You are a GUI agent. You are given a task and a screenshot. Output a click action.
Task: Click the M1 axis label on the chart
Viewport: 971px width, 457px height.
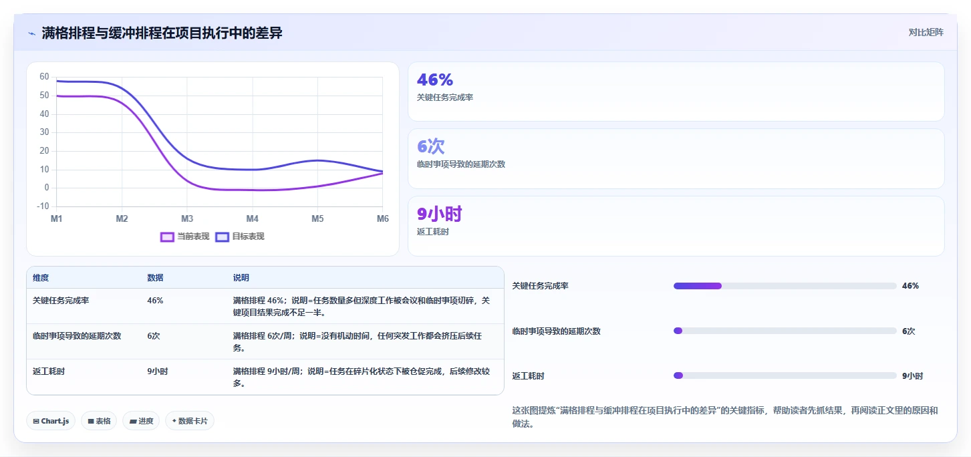tap(57, 219)
